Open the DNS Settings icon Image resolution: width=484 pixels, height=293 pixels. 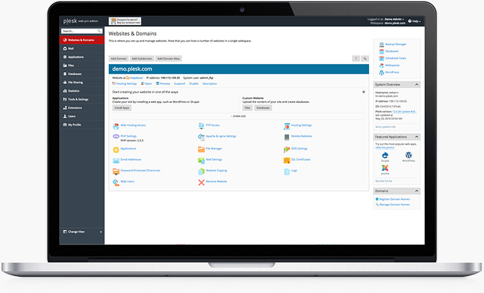(287, 150)
